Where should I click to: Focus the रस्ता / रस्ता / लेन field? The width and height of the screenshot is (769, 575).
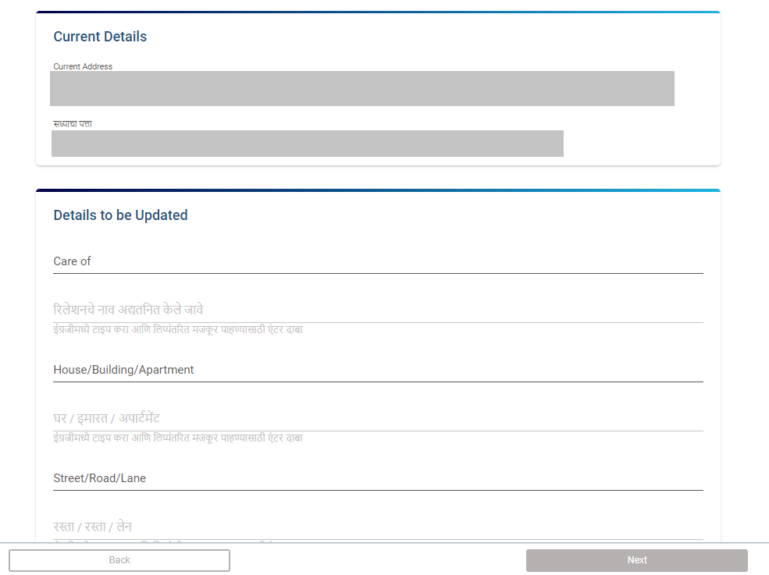pyautogui.click(x=378, y=527)
